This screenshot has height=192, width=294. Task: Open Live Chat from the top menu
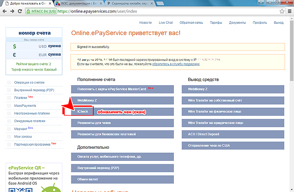pos(166,22)
